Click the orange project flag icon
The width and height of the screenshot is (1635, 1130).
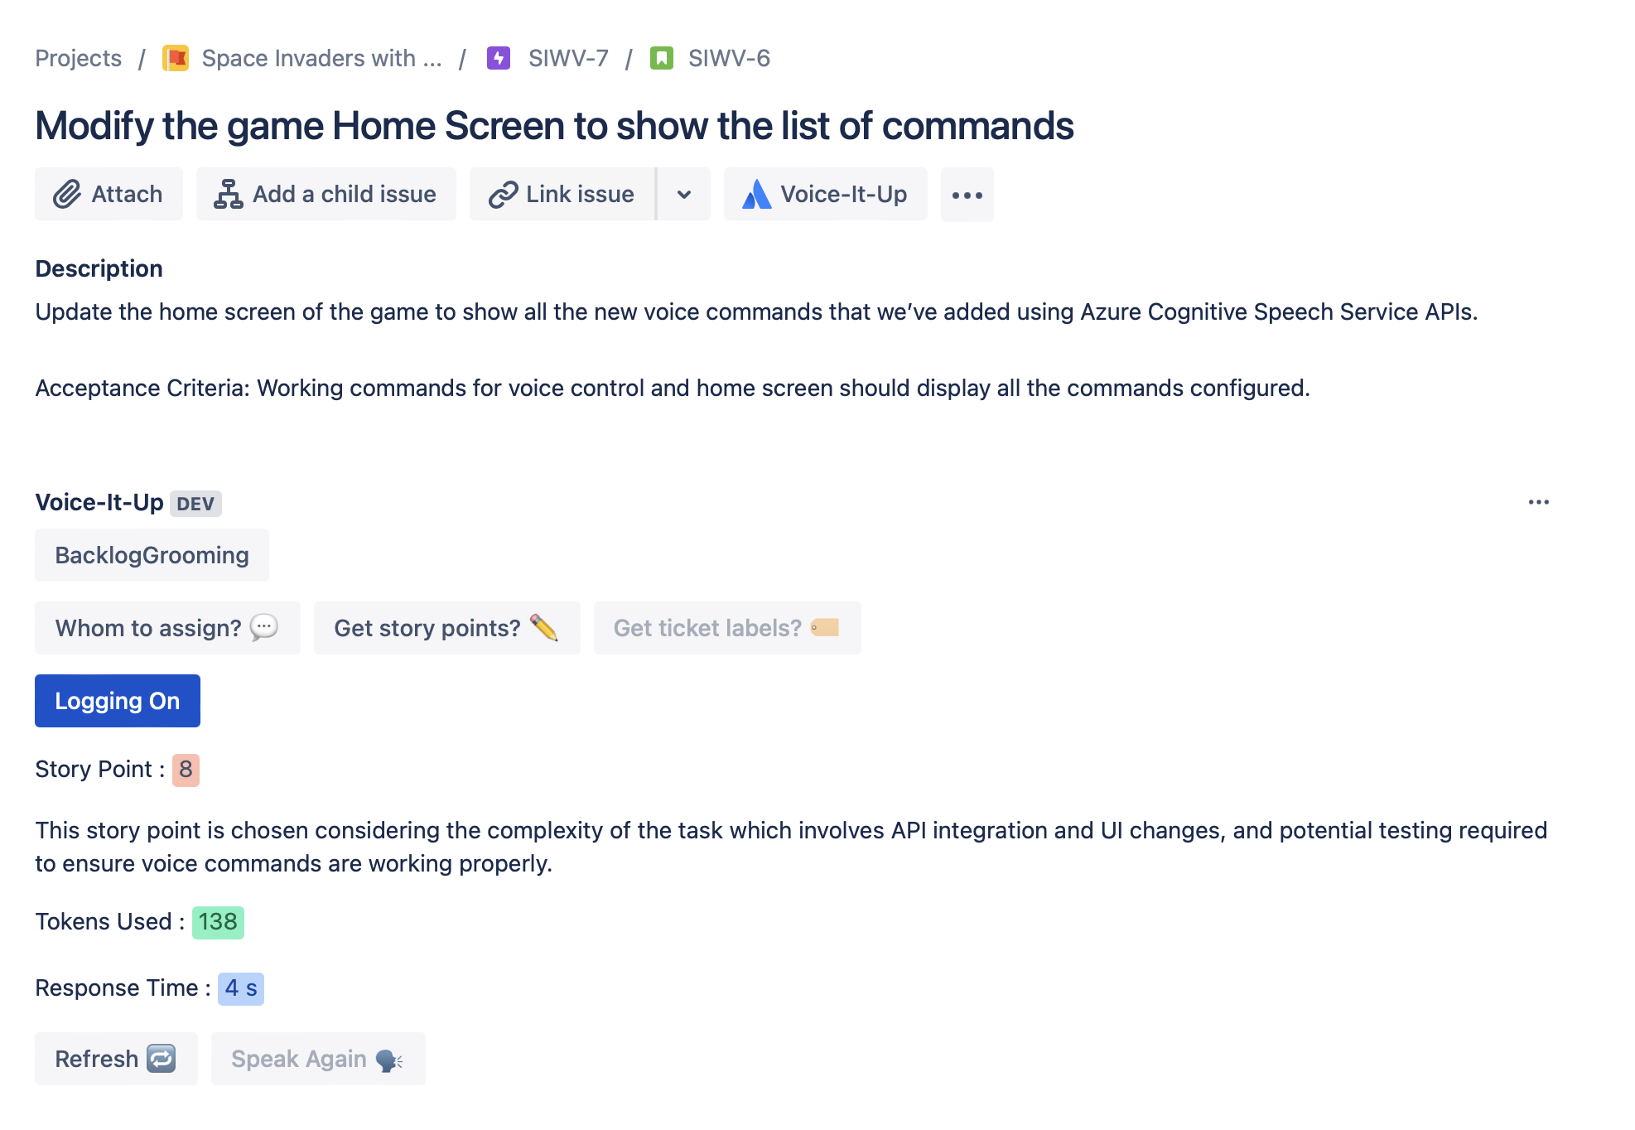pos(176,58)
